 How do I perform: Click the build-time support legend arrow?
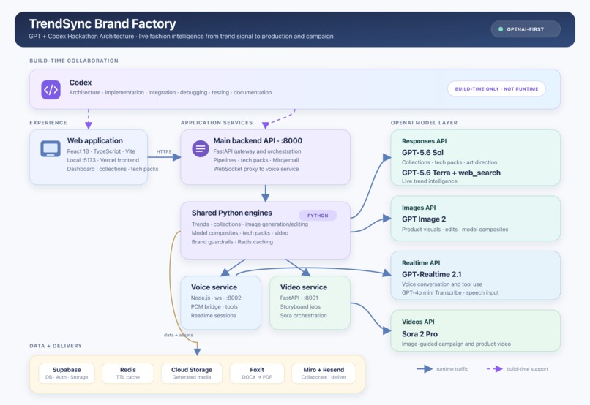coord(494,369)
